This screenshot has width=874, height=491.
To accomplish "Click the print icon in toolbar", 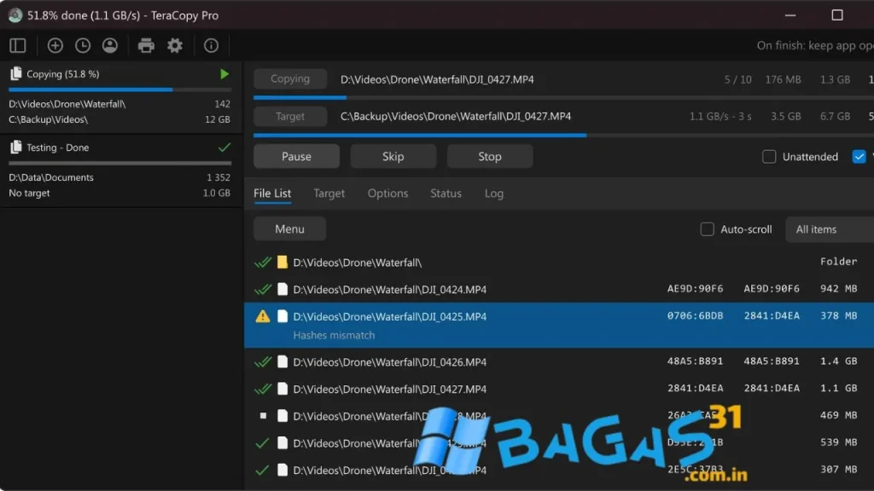I will pyautogui.click(x=146, y=46).
